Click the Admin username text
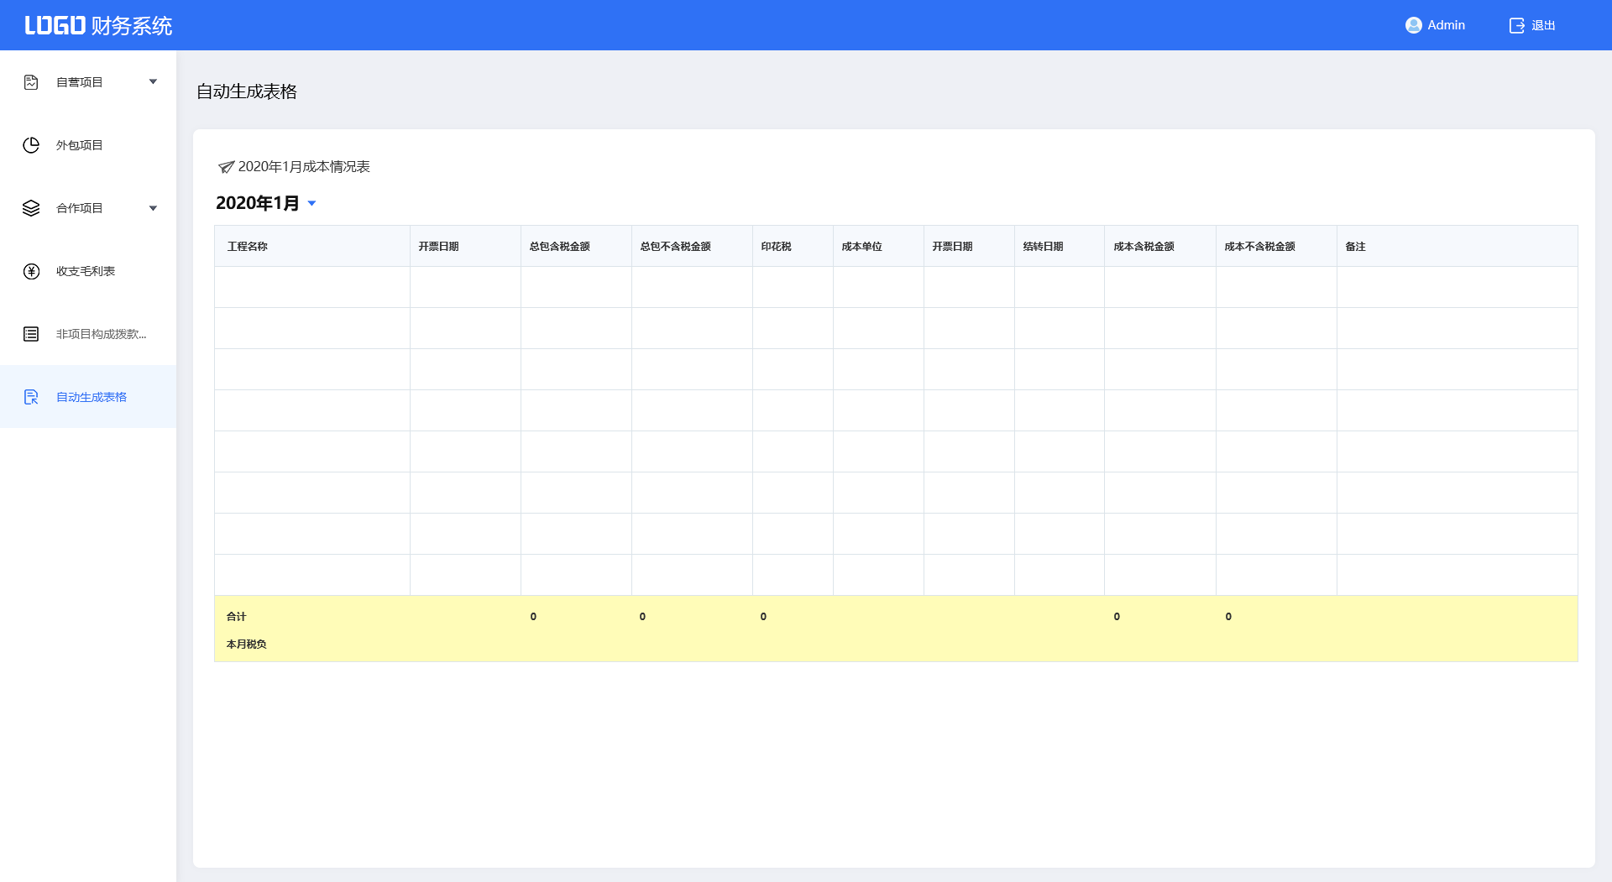1612x882 pixels. click(x=1446, y=25)
